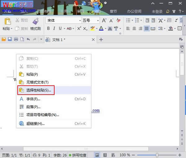The height and width of the screenshot is (158, 186).
Task: Toggle italic formatting with the I button
Action: coord(54,28)
